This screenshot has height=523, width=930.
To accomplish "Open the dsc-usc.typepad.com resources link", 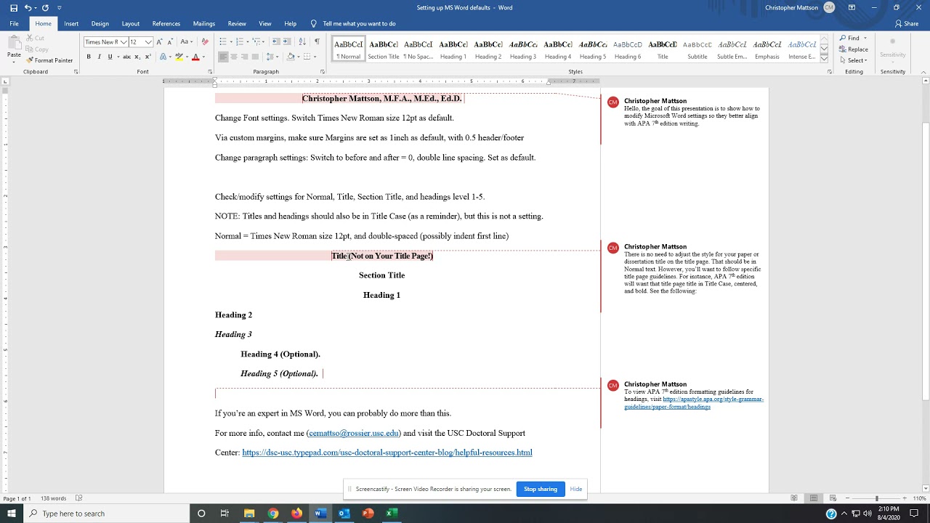I will click(387, 453).
